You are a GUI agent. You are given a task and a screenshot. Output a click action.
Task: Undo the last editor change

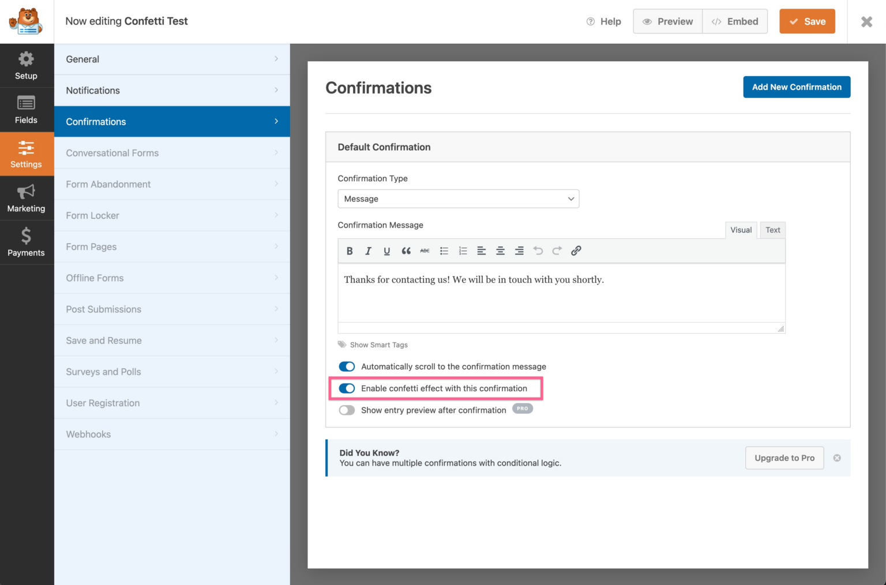tap(538, 250)
